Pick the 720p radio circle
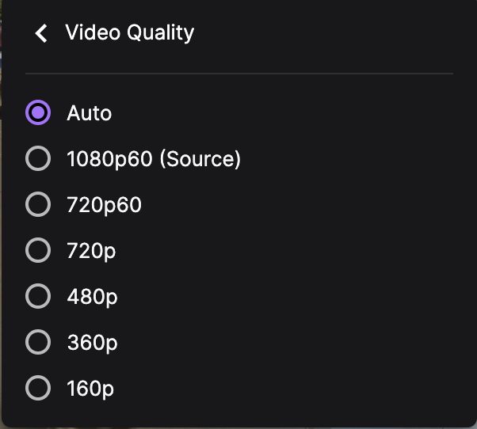This screenshot has width=477, height=429. pos(38,251)
